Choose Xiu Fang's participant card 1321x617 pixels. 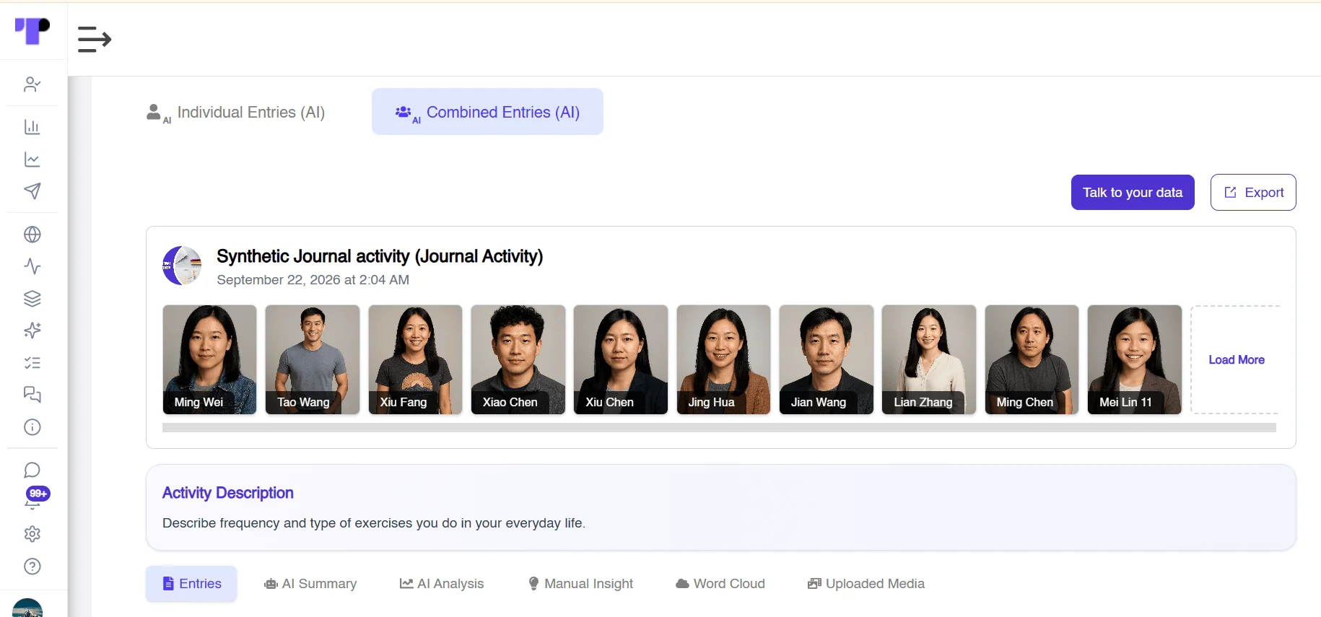coord(415,359)
